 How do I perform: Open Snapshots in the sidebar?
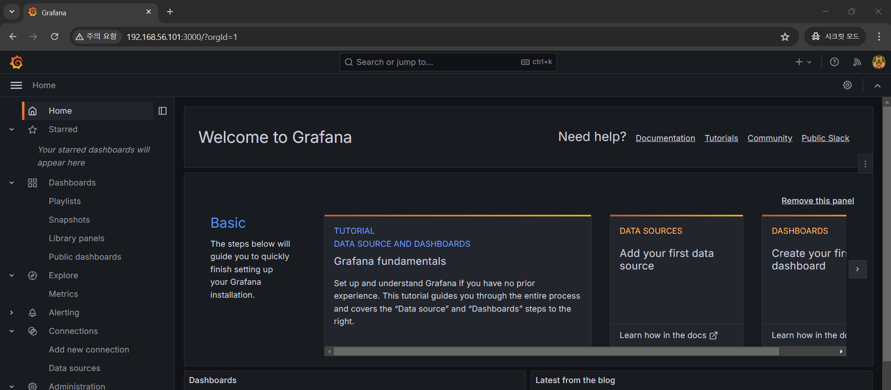[69, 220]
